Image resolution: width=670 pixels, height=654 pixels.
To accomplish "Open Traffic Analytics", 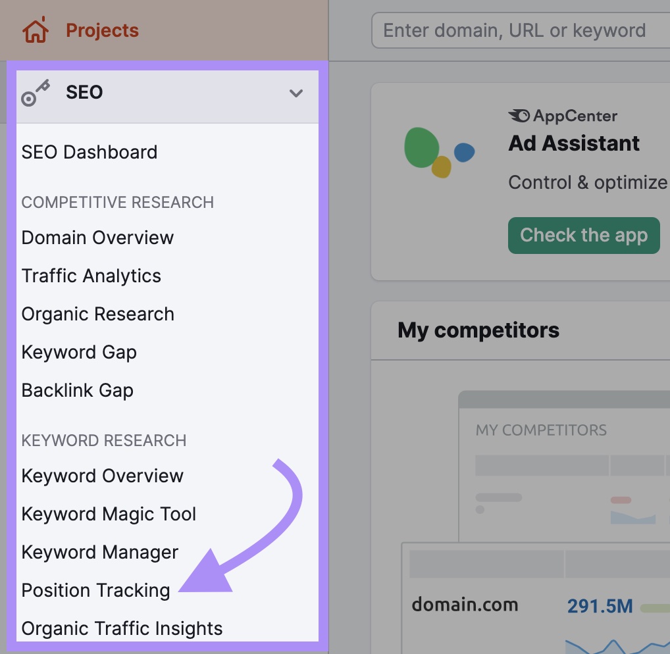I will tap(91, 276).
